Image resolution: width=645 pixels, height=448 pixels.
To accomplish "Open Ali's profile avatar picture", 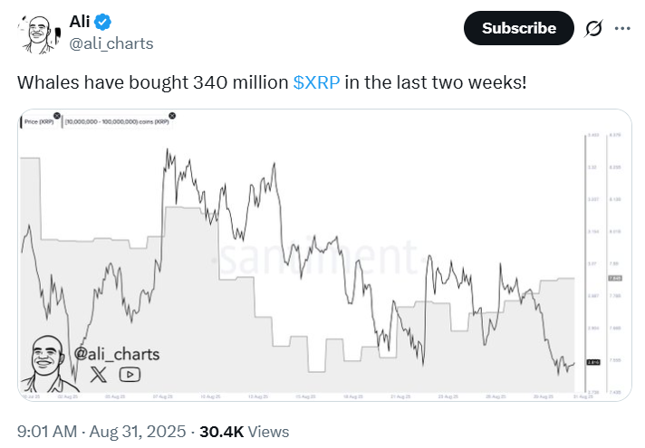I will coord(39,34).
